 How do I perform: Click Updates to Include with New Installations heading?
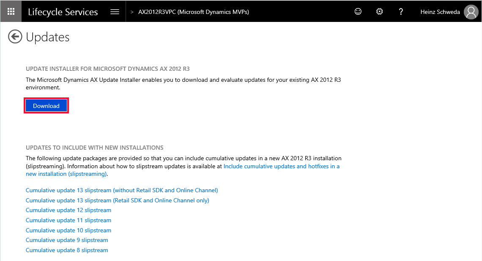pyautogui.click(x=94, y=148)
